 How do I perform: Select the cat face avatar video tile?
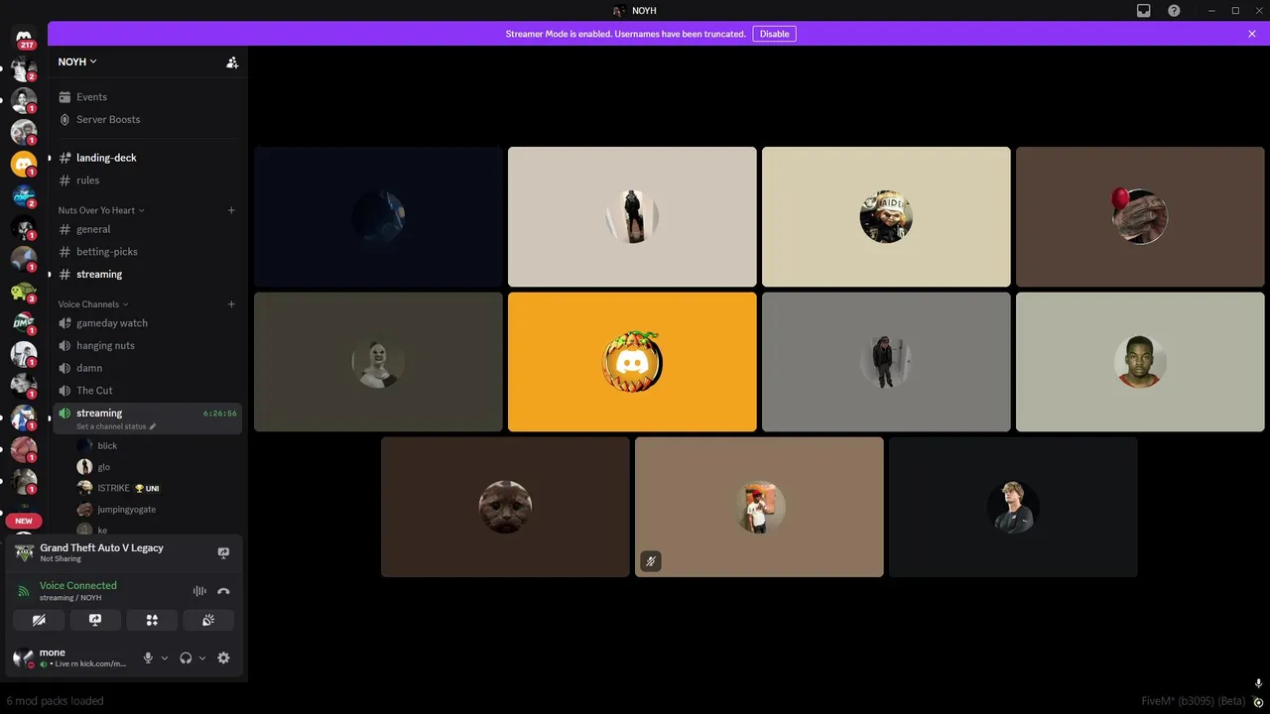pos(505,507)
